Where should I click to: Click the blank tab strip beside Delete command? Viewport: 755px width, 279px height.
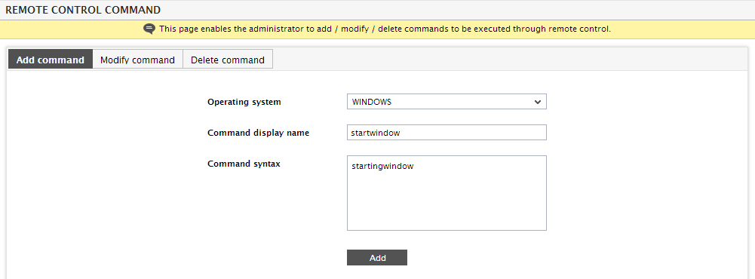coord(509,59)
